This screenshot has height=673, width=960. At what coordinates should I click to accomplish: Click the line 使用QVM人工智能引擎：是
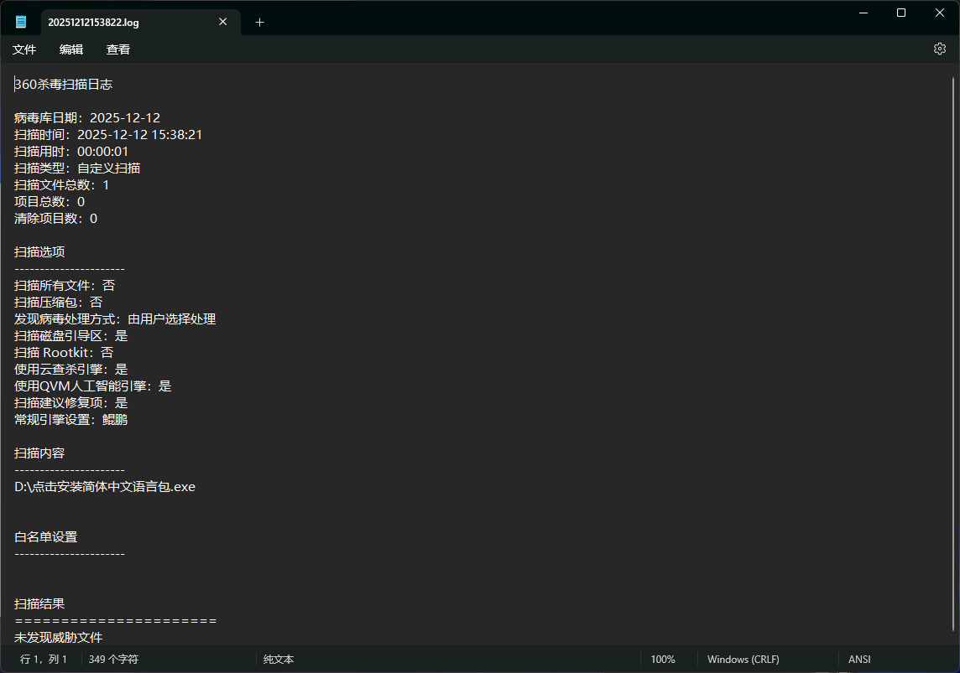(x=92, y=386)
